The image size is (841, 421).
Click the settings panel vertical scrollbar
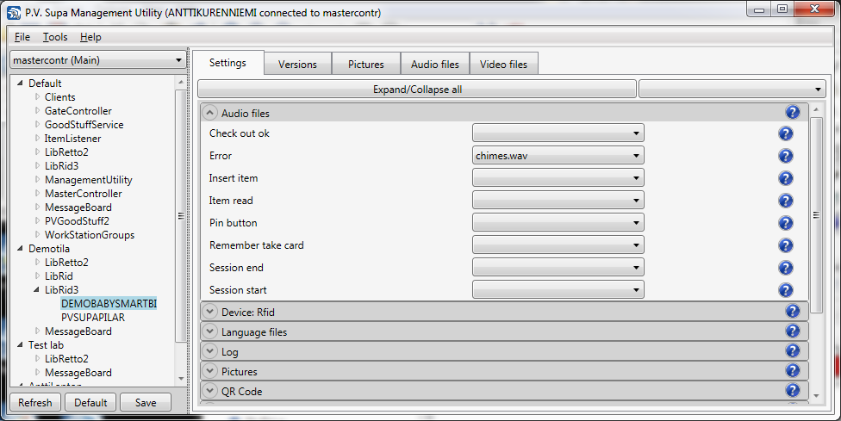(x=816, y=215)
